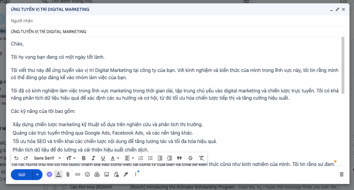Click the sentence "Tôi hy vọng bạn đang có một ngày tốt lành."
Viewport: 354px width, 190px height.
point(58,57)
